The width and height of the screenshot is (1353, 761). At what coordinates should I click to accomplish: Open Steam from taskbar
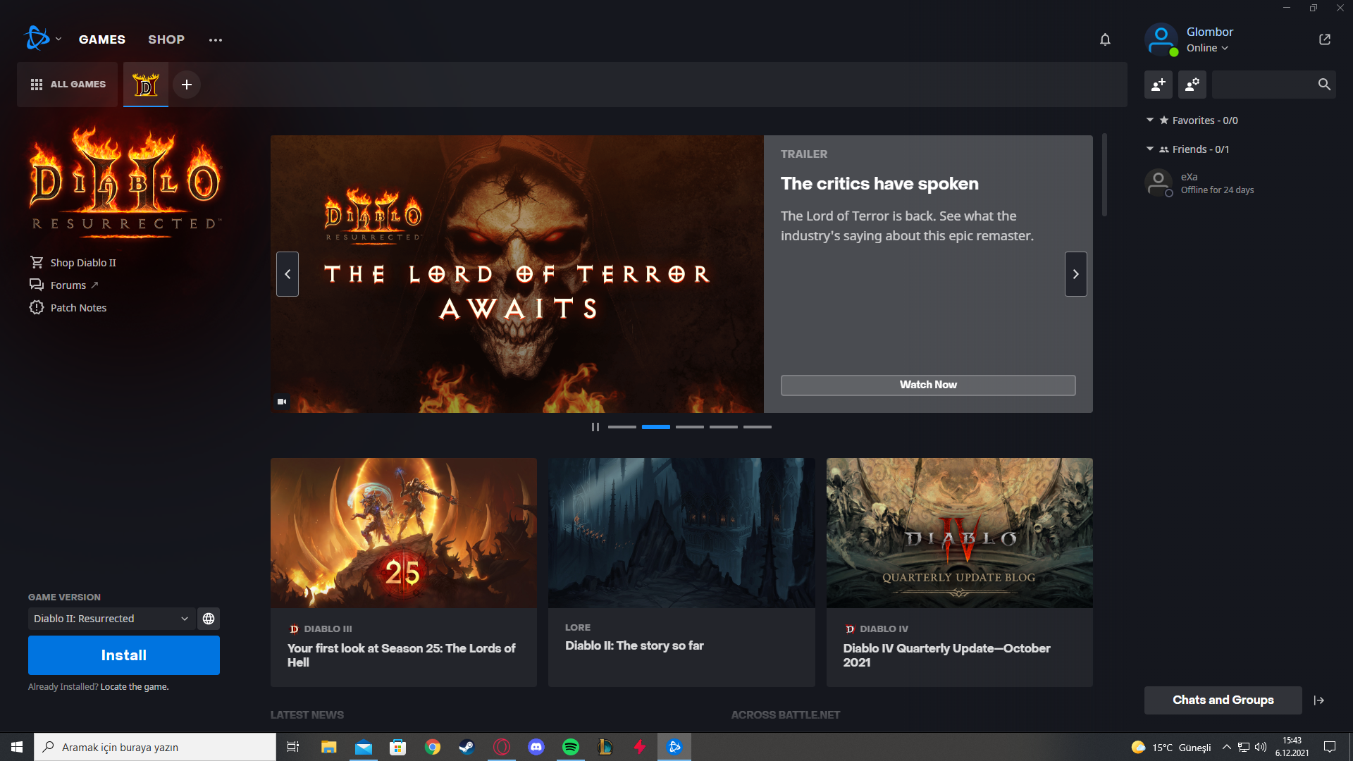(x=467, y=747)
